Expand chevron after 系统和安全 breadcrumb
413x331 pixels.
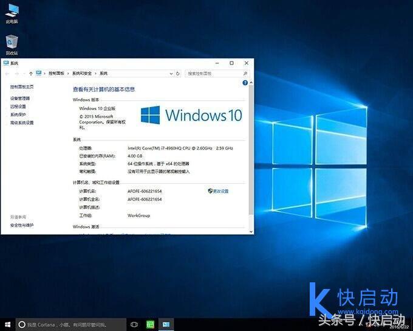95,74
